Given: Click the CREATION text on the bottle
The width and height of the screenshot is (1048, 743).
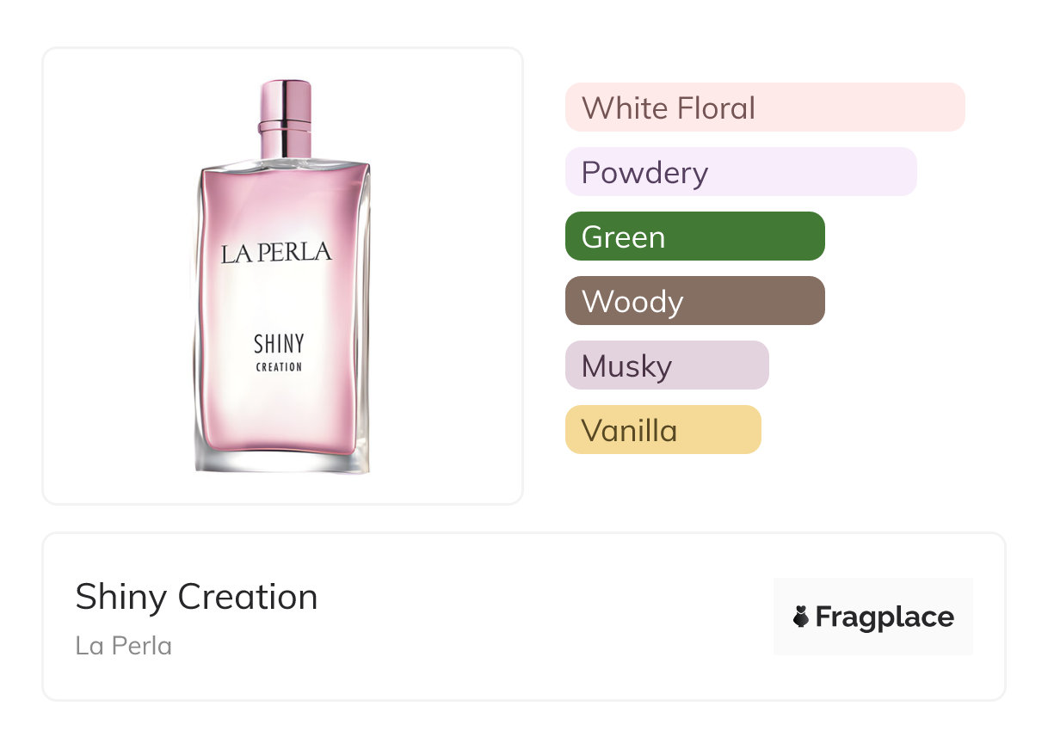Looking at the screenshot, I should [x=279, y=367].
